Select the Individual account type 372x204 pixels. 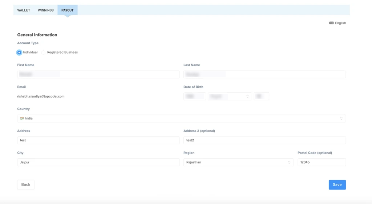(19, 52)
